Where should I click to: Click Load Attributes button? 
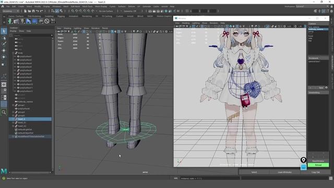[284, 172]
